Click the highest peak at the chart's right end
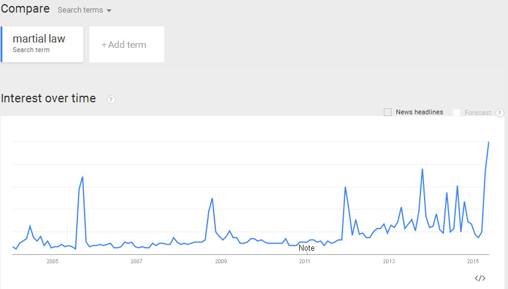The image size is (508, 289). [x=489, y=142]
